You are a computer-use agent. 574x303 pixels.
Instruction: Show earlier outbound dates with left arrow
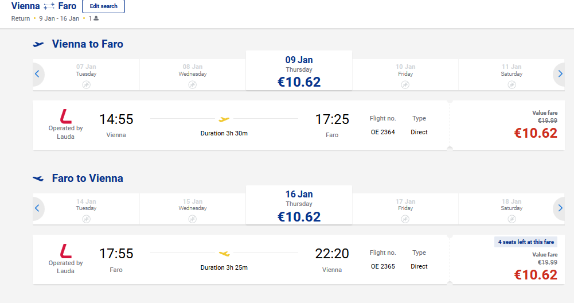37,74
